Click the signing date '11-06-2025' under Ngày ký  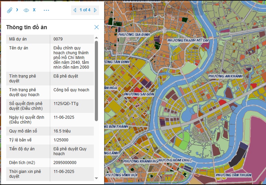64,117
